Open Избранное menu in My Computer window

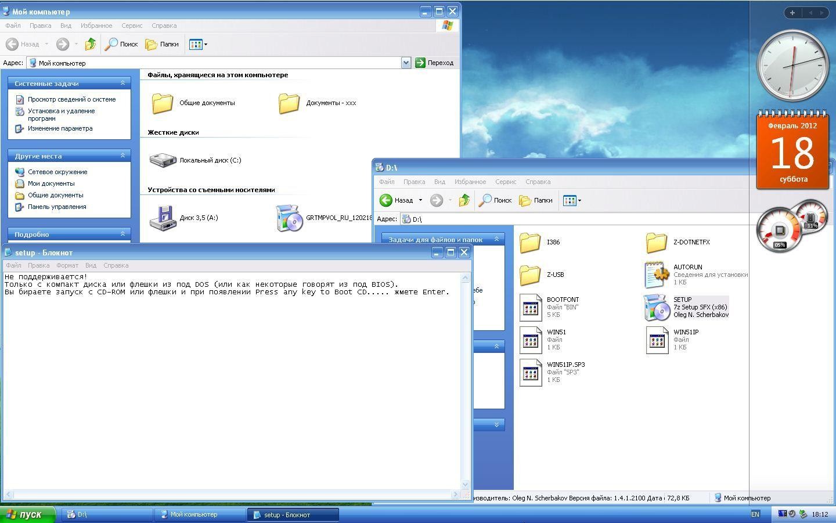pyautogui.click(x=96, y=26)
